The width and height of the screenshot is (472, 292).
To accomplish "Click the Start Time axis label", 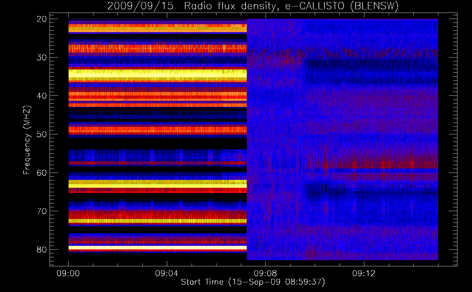I will pos(253,282).
